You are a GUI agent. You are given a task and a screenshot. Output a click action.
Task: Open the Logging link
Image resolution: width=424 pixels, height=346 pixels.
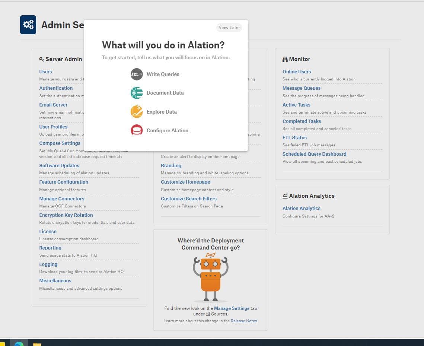point(48,264)
